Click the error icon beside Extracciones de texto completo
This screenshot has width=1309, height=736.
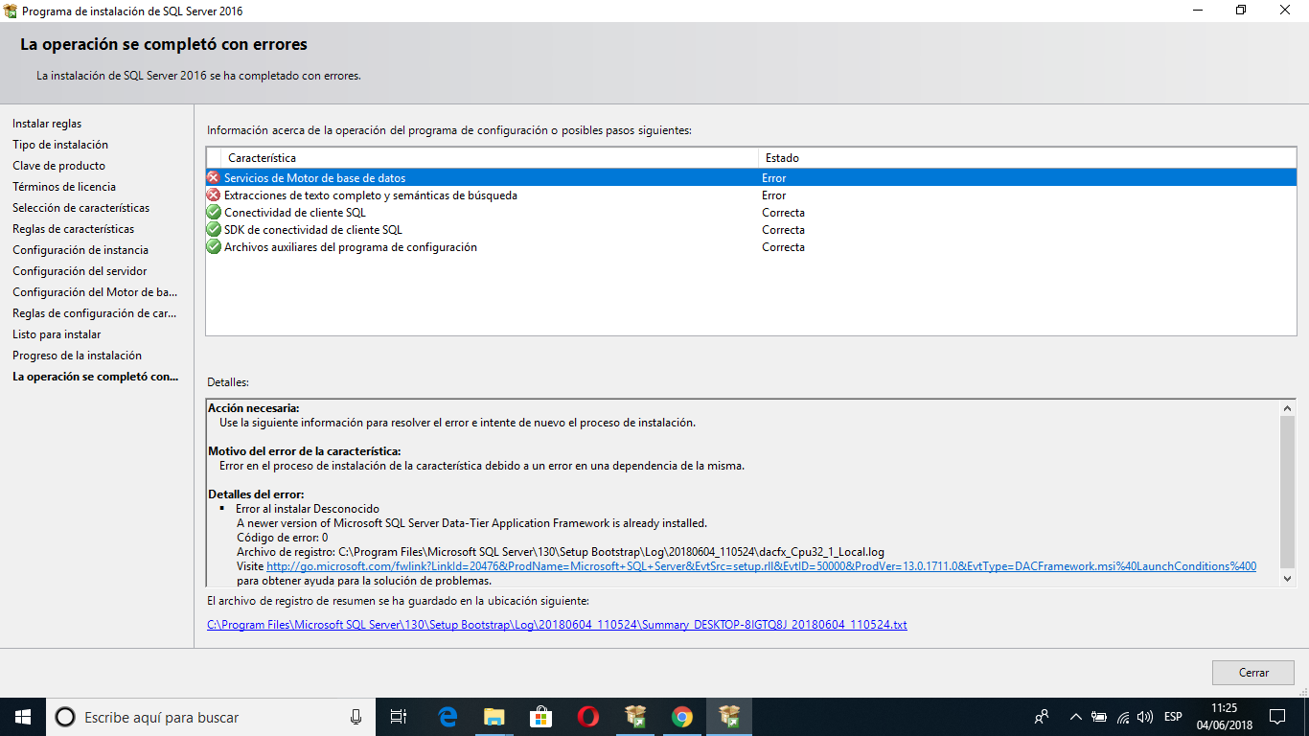[x=214, y=195]
